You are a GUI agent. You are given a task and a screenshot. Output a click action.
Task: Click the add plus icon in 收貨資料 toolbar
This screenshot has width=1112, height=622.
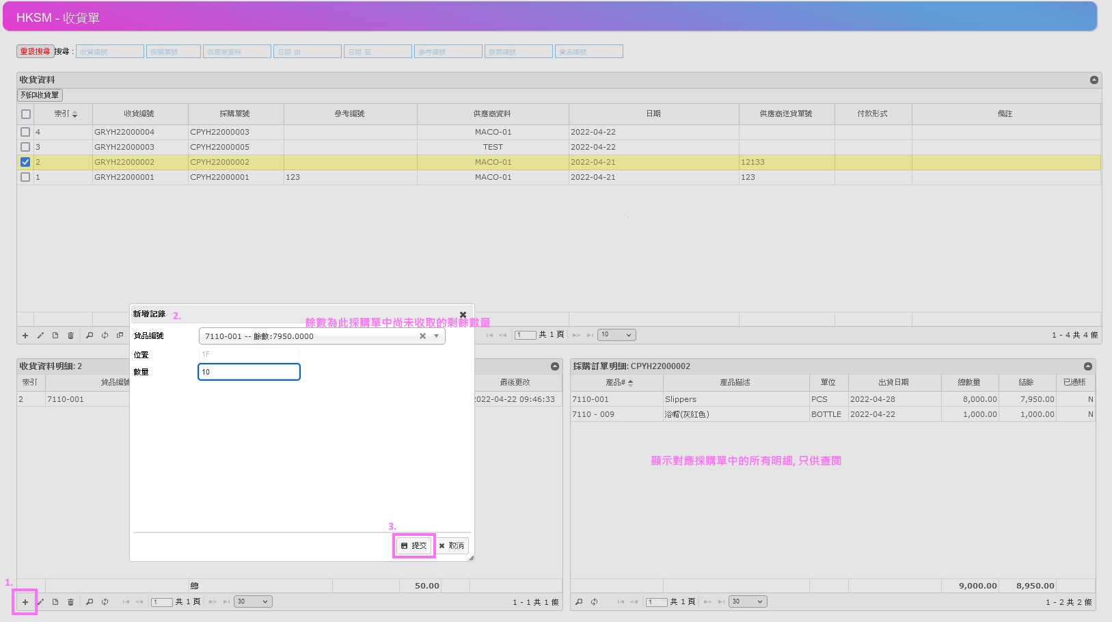click(x=25, y=336)
